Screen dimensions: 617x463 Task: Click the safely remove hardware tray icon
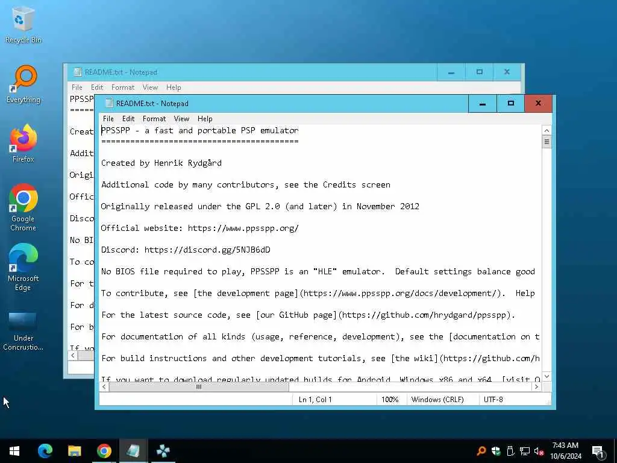(x=510, y=451)
